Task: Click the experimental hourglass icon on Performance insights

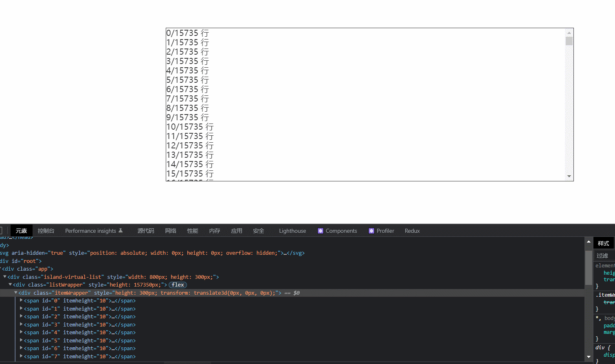Action: click(x=121, y=229)
